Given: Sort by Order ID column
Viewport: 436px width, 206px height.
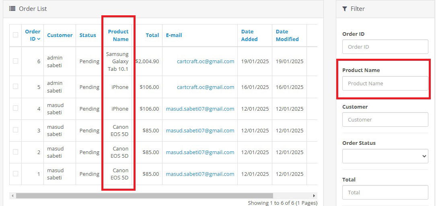Looking at the screenshot, I should click(x=33, y=35).
